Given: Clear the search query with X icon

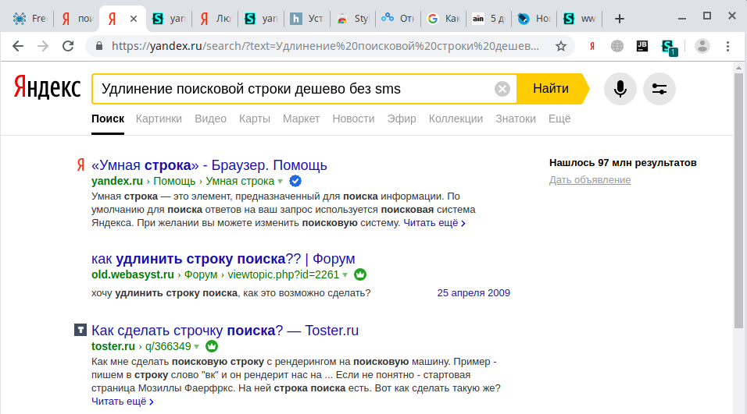Looking at the screenshot, I should click(x=502, y=89).
